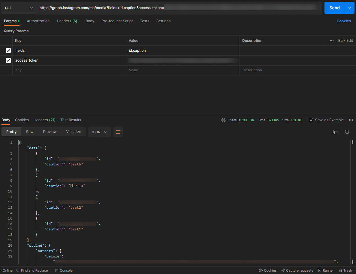Open the response Headers (21) tab

[44, 120]
